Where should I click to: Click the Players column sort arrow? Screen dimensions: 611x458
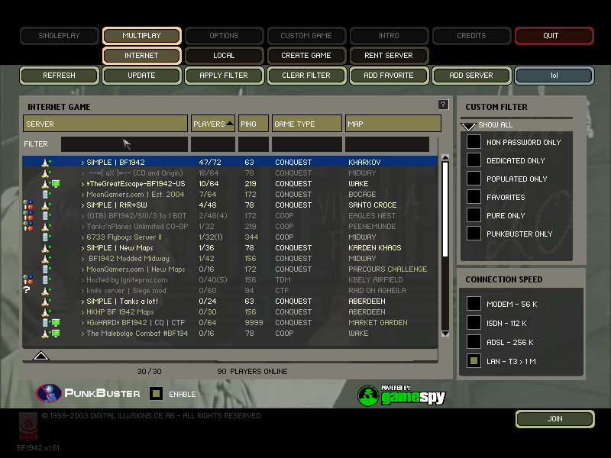[230, 124]
